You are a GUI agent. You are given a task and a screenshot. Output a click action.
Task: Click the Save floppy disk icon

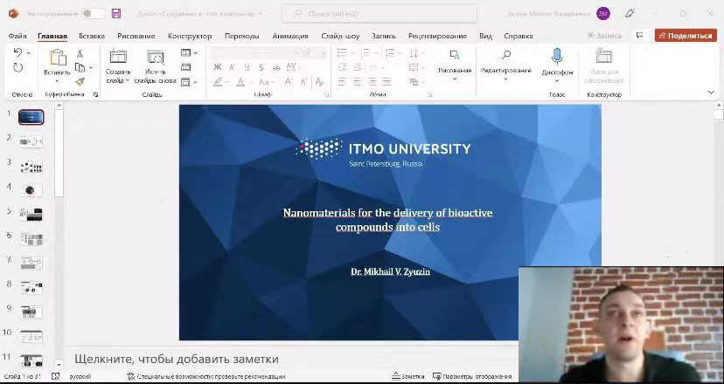[116, 13]
